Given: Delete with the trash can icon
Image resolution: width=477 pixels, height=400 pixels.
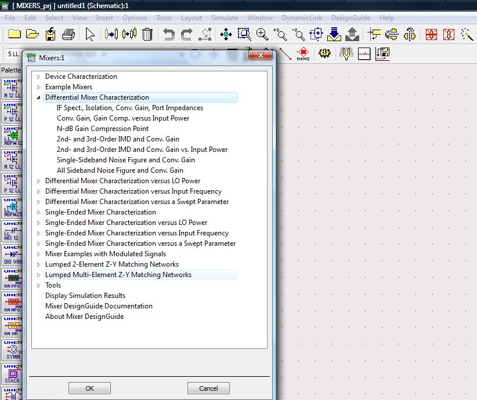Looking at the screenshot, I should click(147, 34).
